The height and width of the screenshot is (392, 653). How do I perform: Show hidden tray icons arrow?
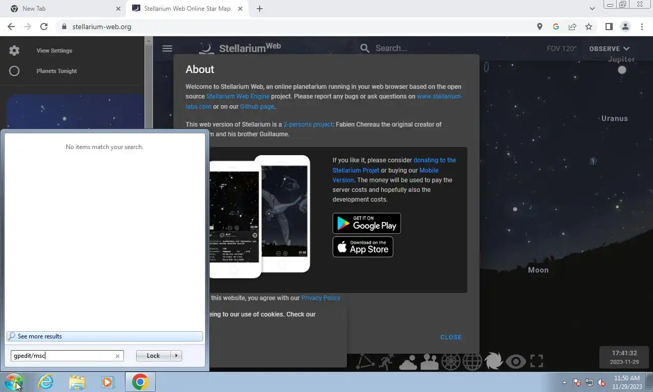[x=564, y=382]
